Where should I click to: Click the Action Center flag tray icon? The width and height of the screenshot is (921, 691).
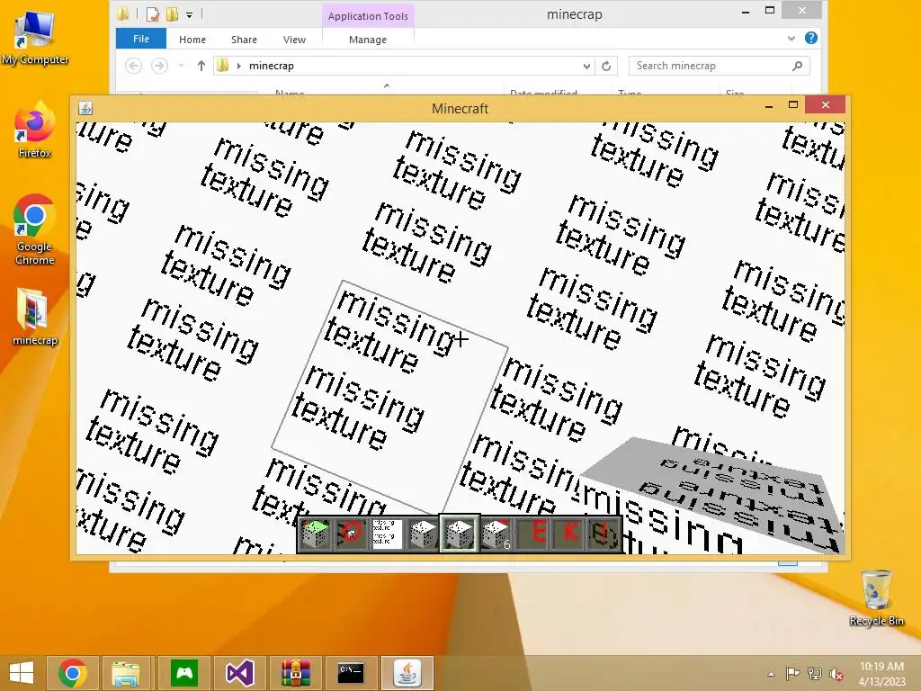793,673
